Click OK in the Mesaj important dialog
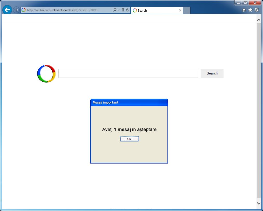Screen dimensions: 263x211 (x=129, y=139)
